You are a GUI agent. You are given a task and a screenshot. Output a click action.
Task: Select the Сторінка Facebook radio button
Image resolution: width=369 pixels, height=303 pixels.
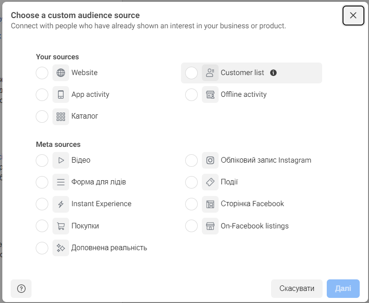click(x=191, y=204)
